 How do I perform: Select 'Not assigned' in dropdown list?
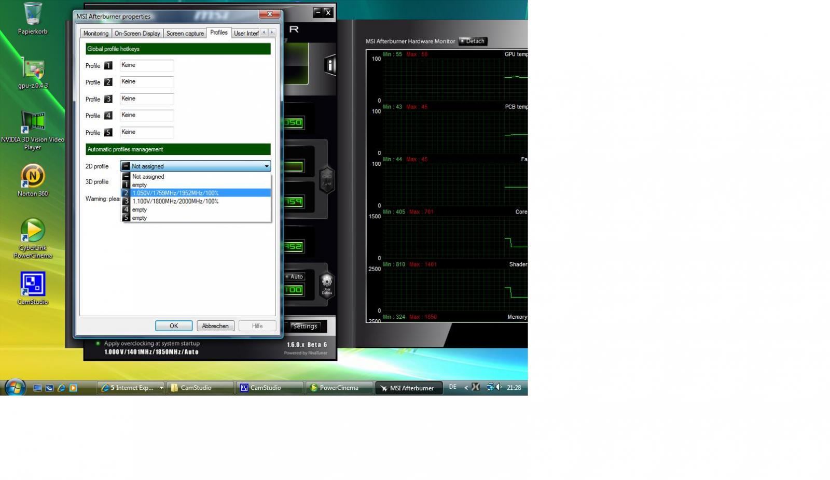tap(196, 177)
